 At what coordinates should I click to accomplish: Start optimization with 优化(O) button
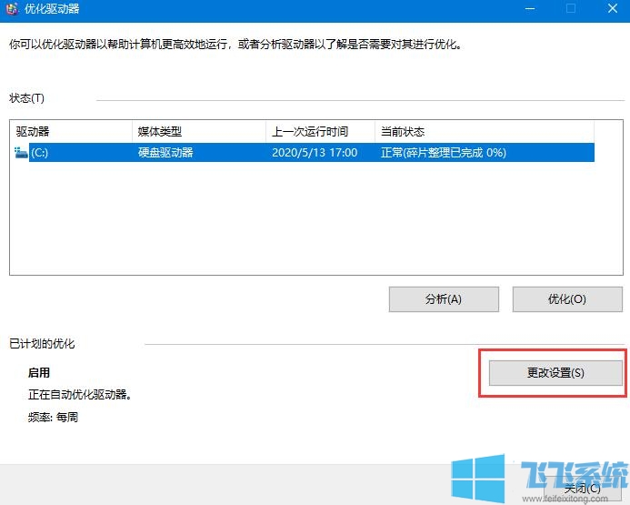[x=567, y=299]
